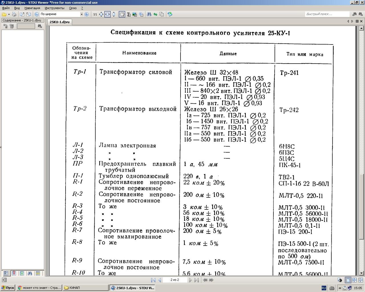
Task: Click the quick search field
Action: (x=327, y=14)
